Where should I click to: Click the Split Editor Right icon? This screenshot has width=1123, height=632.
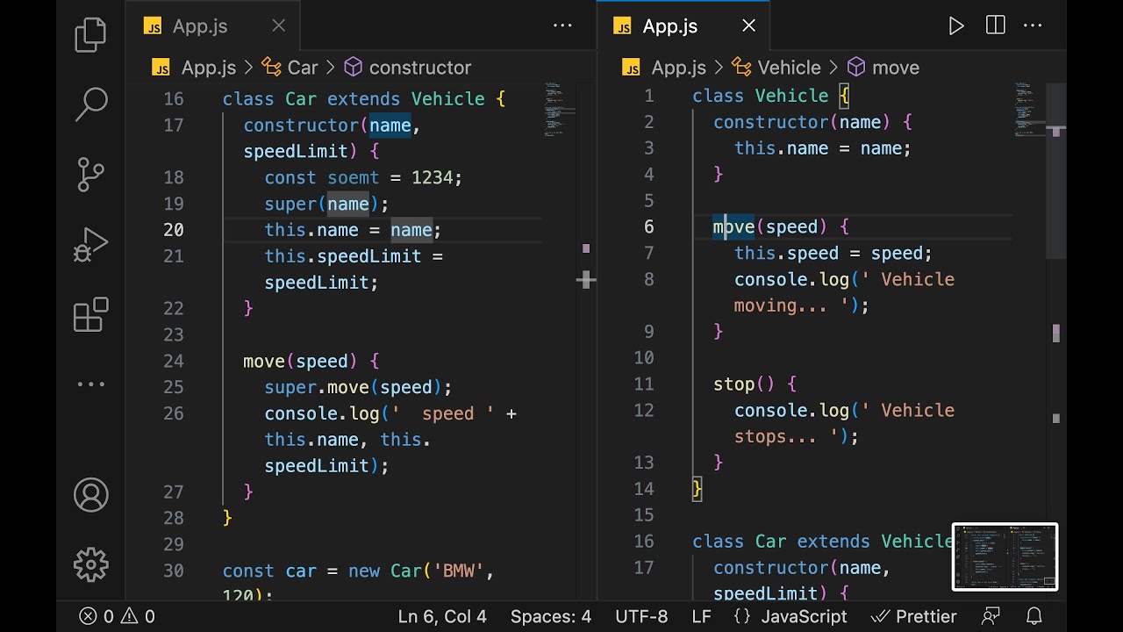[x=995, y=25]
